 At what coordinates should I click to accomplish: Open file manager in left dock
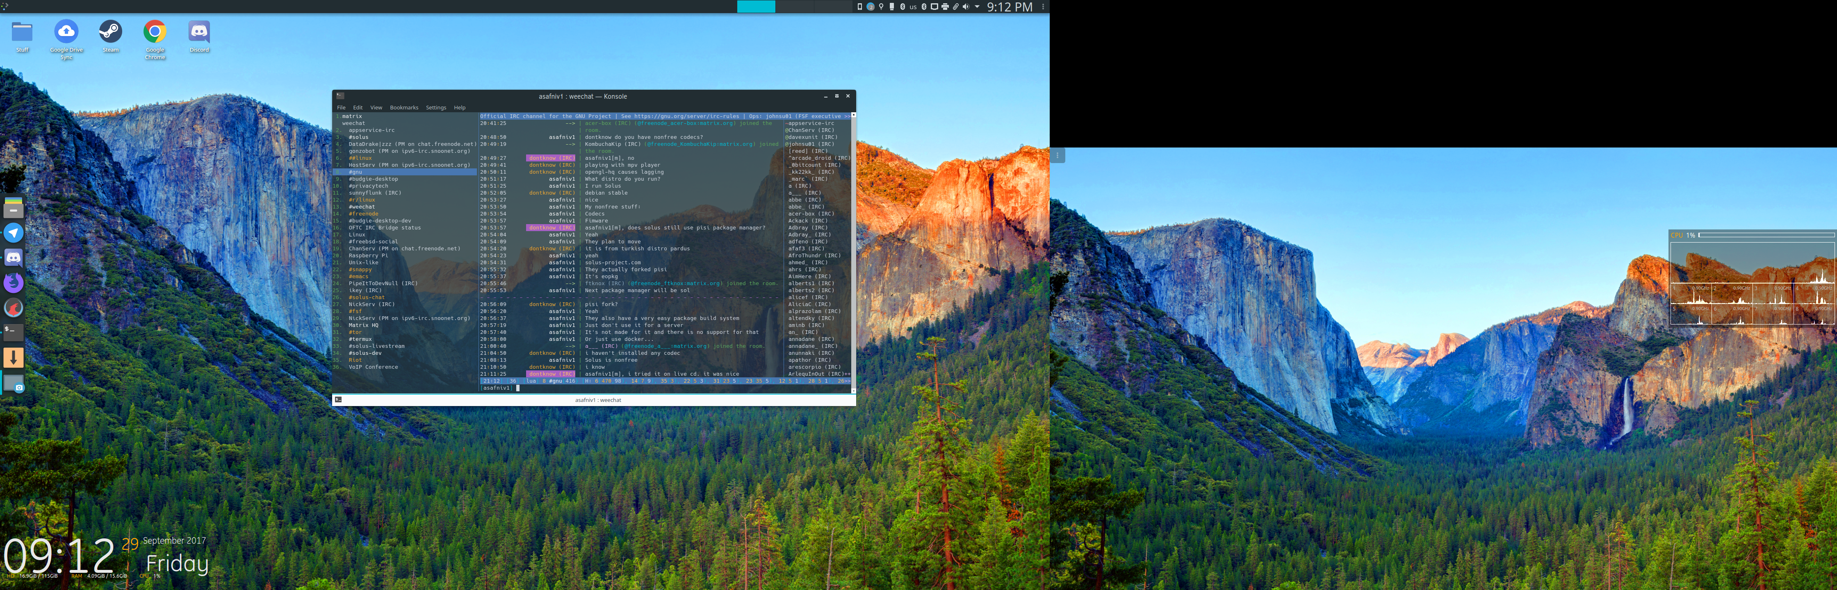click(x=14, y=208)
